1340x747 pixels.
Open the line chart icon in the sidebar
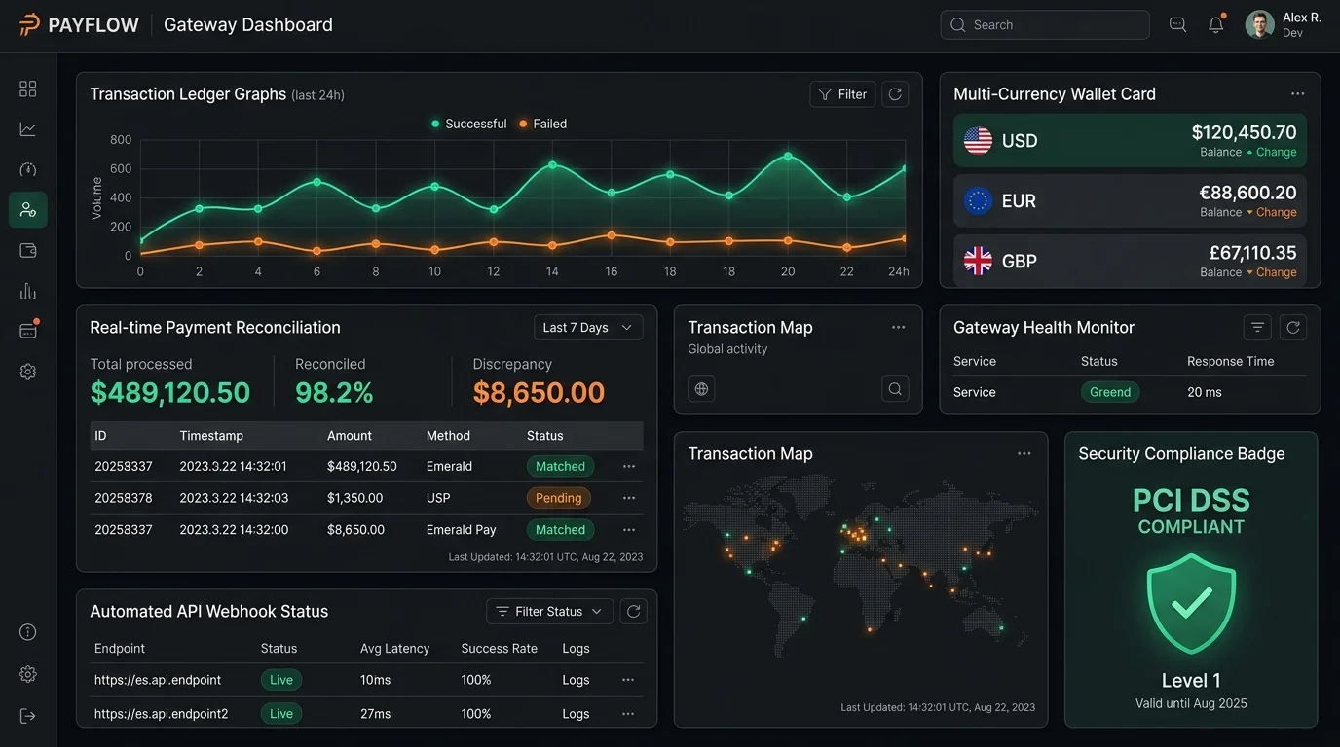(x=28, y=129)
